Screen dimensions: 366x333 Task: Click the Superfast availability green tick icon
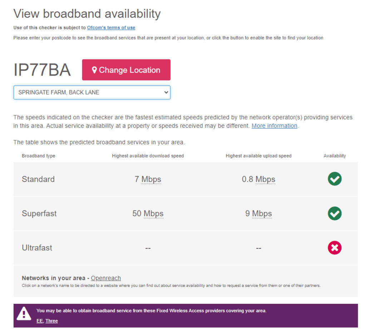pos(335,213)
